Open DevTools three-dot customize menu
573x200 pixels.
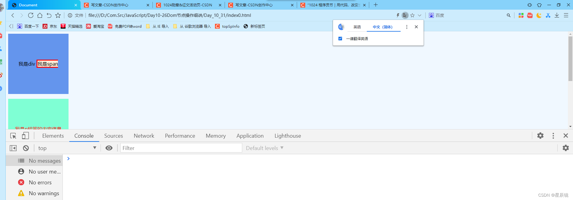coord(553,136)
